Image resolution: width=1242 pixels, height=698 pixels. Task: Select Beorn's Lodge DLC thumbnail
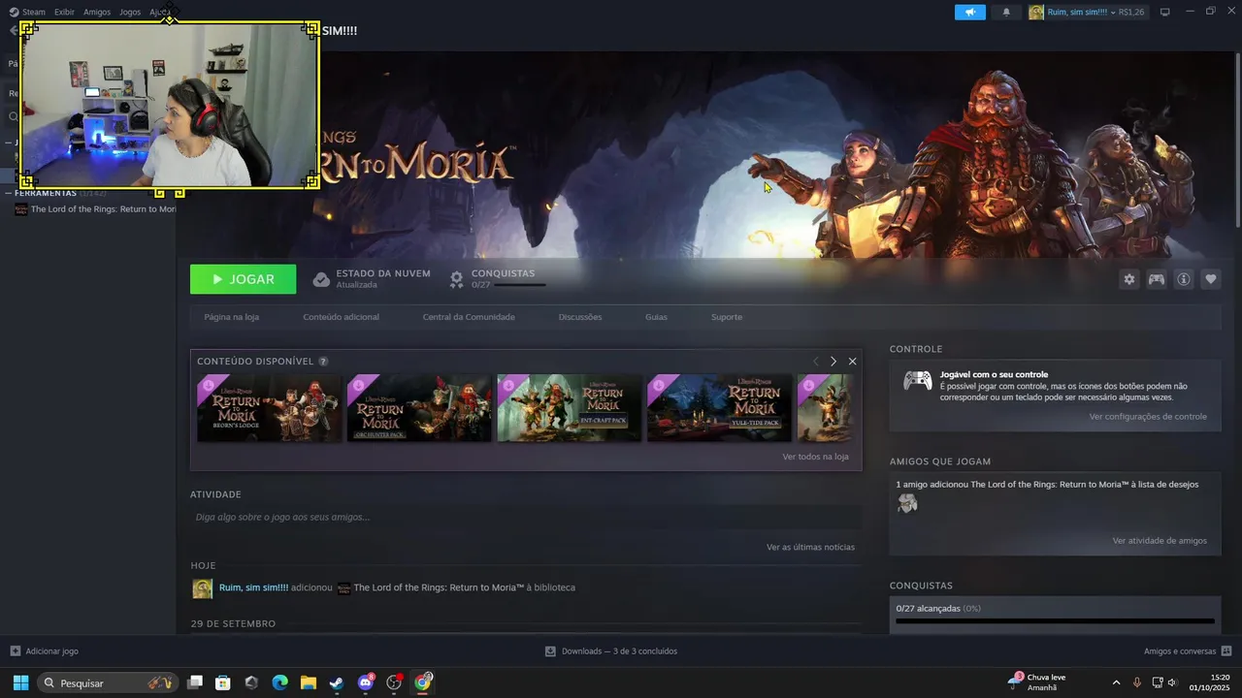[x=270, y=408]
